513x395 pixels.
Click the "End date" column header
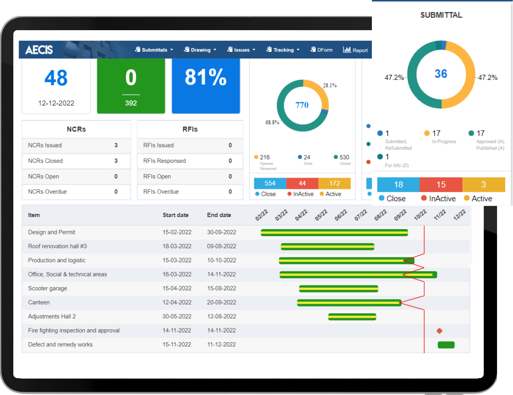click(x=219, y=215)
